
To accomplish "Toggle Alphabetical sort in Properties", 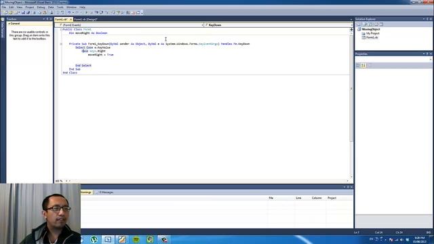I will pos(363,65).
